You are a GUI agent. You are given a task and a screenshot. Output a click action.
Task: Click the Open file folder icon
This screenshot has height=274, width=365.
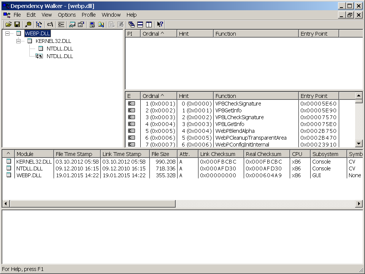[8, 25]
